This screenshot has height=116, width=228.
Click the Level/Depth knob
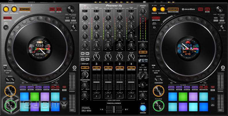pyautogui.click(x=143, y=96)
